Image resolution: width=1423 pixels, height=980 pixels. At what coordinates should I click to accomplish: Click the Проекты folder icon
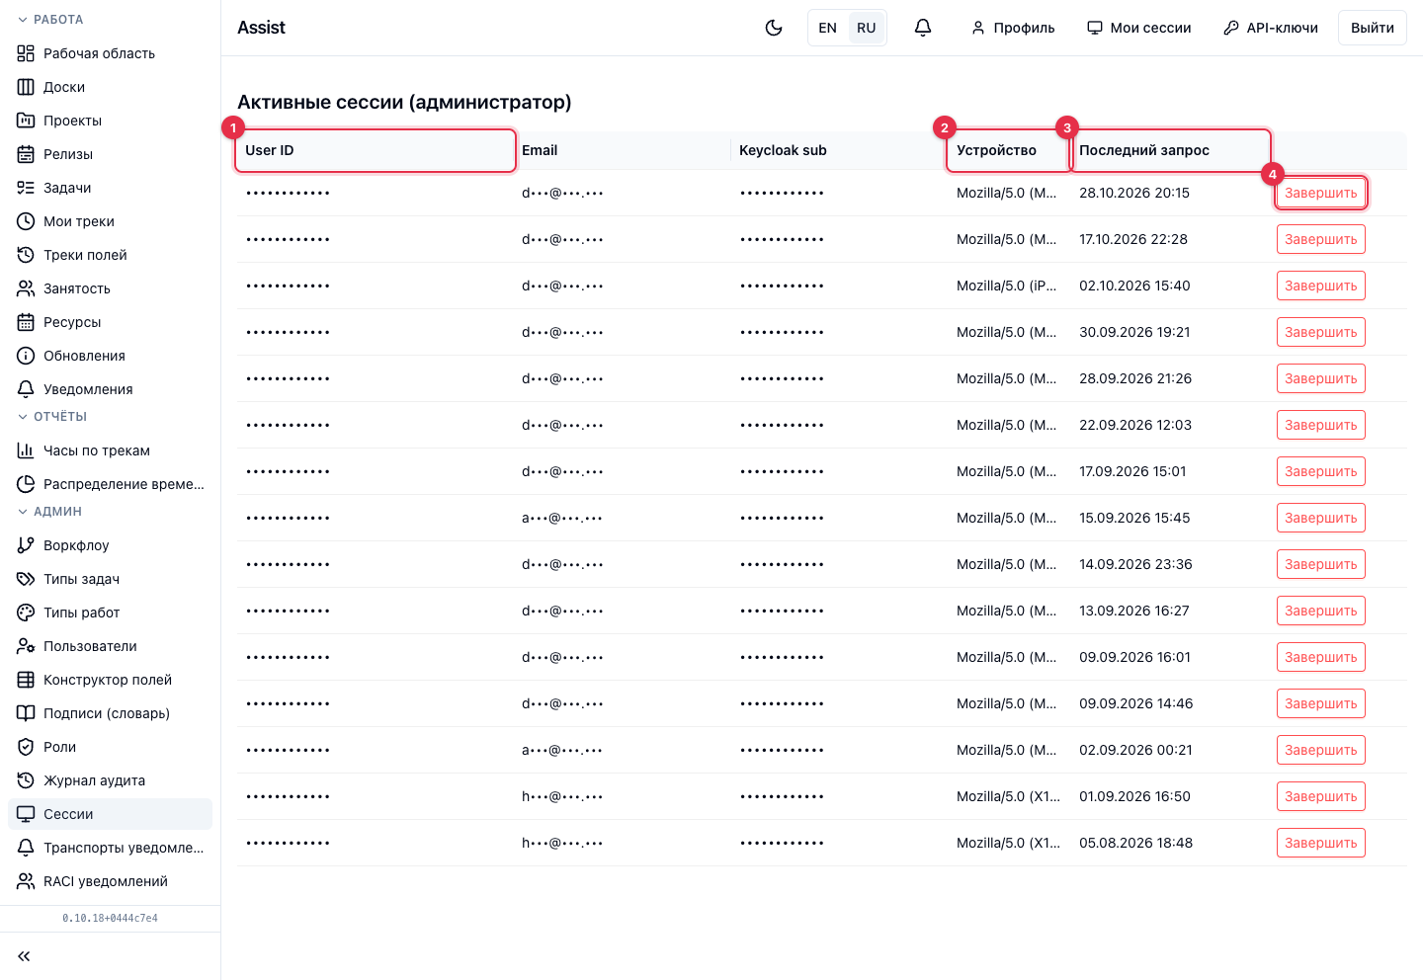point(26,121)
